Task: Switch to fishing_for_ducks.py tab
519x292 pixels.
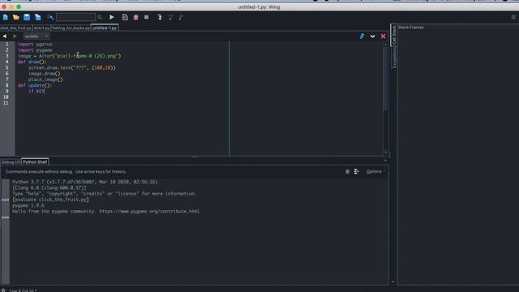Action: point(71,28)
